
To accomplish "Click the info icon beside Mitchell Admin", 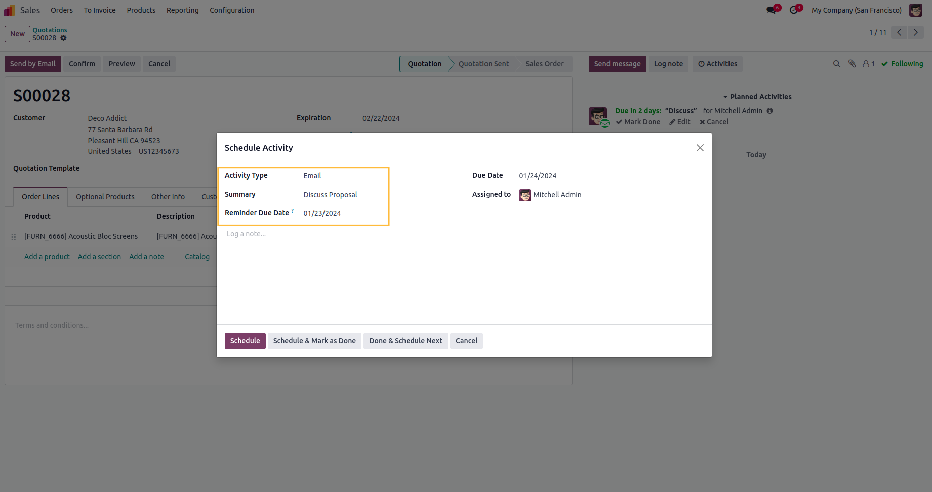I will pos(769,111).
